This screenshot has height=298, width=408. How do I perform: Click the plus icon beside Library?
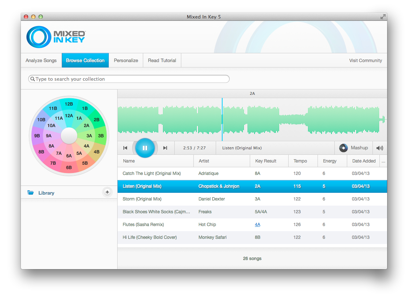click(x=107, y=192)
